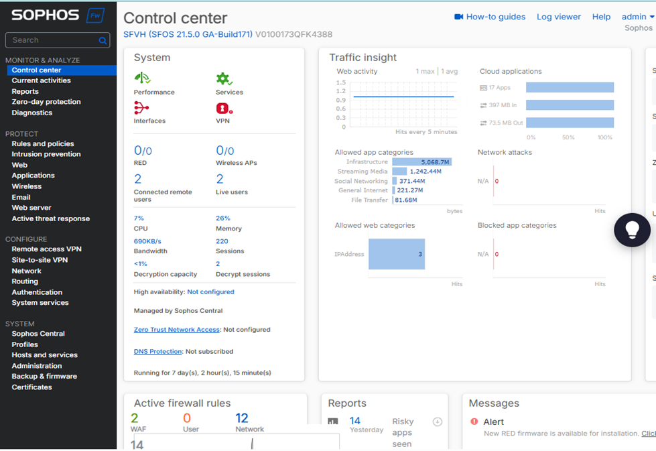The width and height of the screenshot is (656, 451).
Task: Click the search magnifier icon
Action: (103, 41)
